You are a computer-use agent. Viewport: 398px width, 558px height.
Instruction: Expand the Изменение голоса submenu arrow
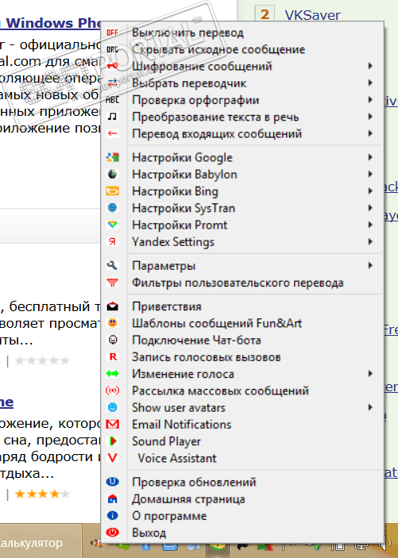pos(370,374)
